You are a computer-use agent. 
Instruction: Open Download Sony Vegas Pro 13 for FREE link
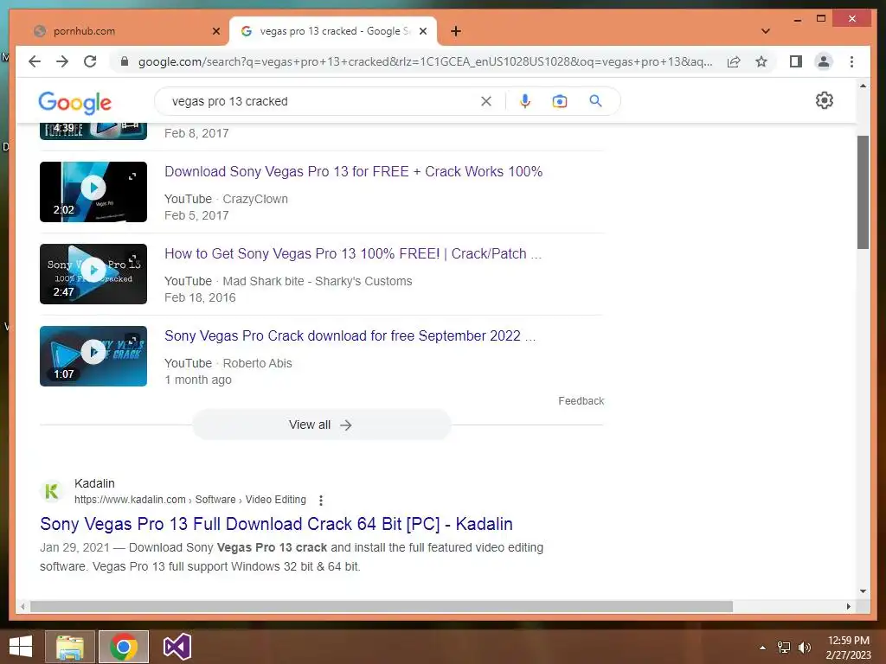353,172
